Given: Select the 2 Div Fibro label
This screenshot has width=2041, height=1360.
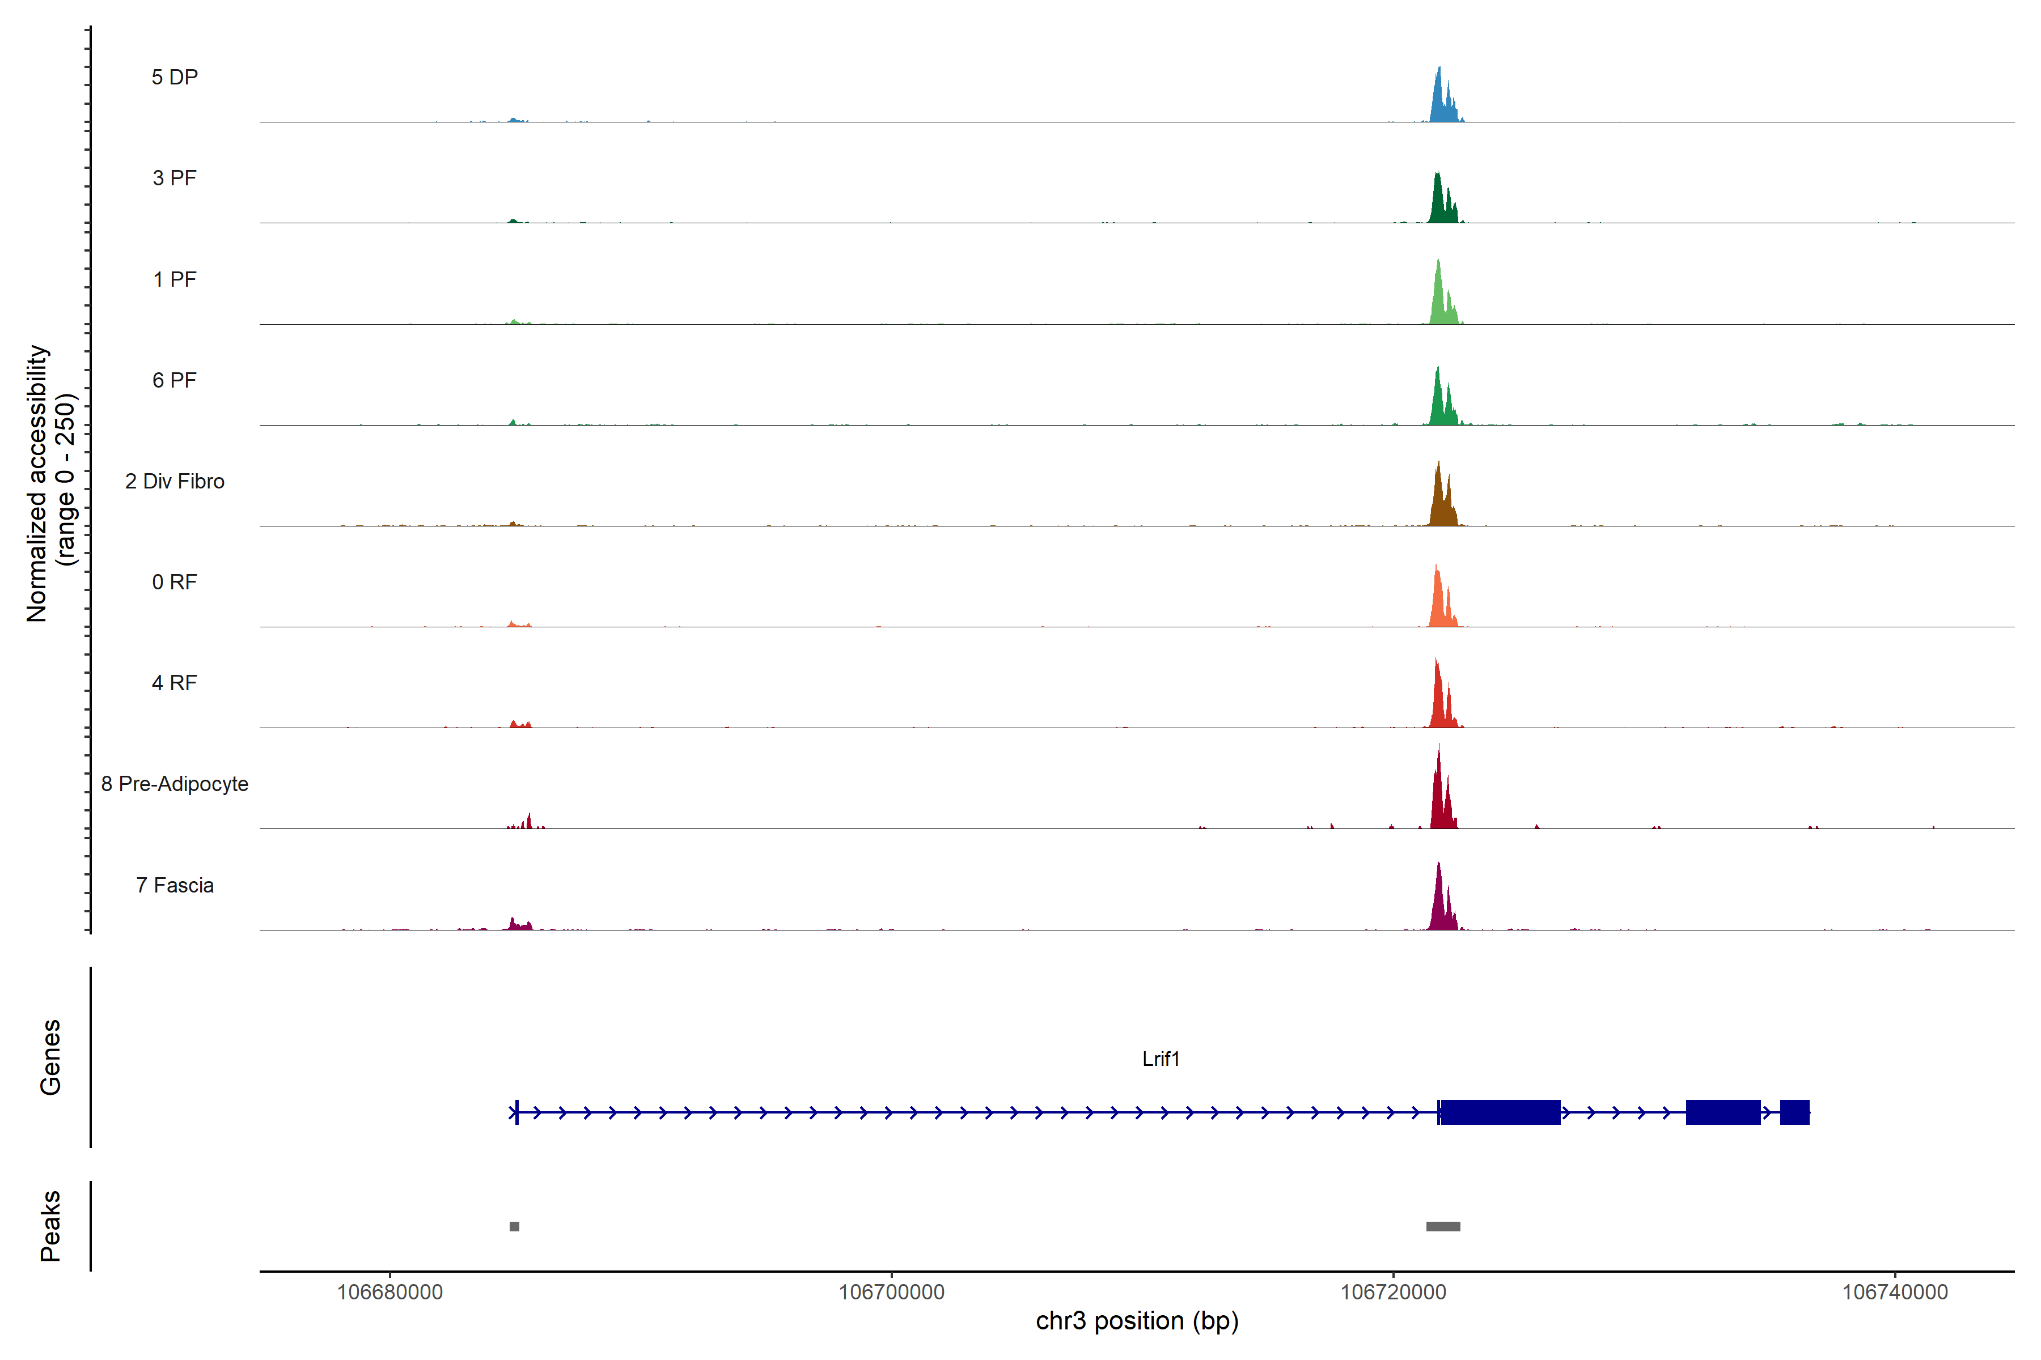Looking at the screenshot, I should pos(175,481).
